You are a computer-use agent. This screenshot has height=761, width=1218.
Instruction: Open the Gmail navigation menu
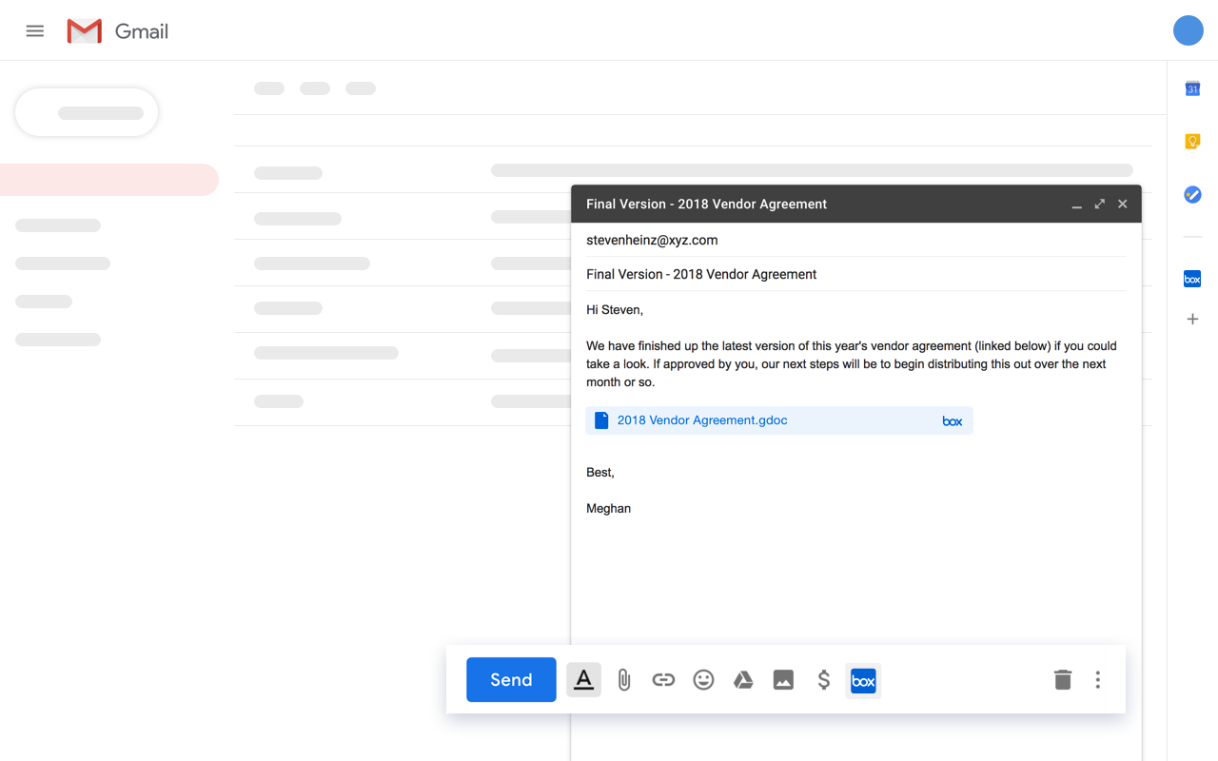[34, 30]
